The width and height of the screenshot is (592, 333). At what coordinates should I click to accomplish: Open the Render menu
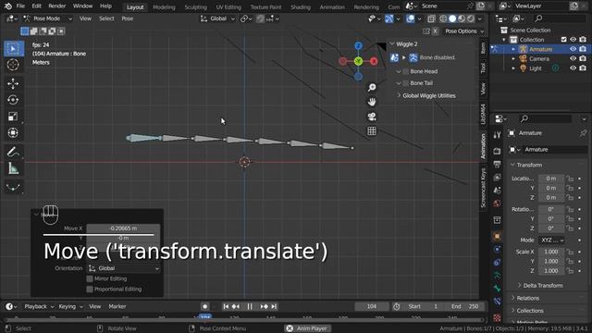(57, 6)
